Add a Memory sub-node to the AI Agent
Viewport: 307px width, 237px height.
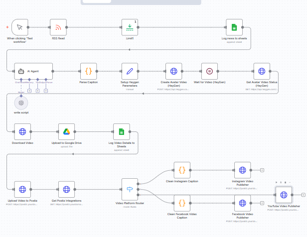click(29, 91)
